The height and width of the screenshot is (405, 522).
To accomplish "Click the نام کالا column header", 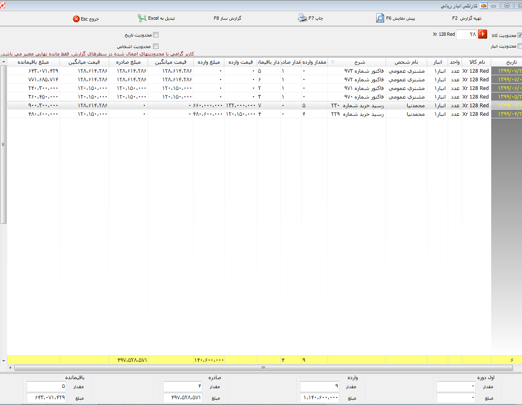I will coord(476,62).
